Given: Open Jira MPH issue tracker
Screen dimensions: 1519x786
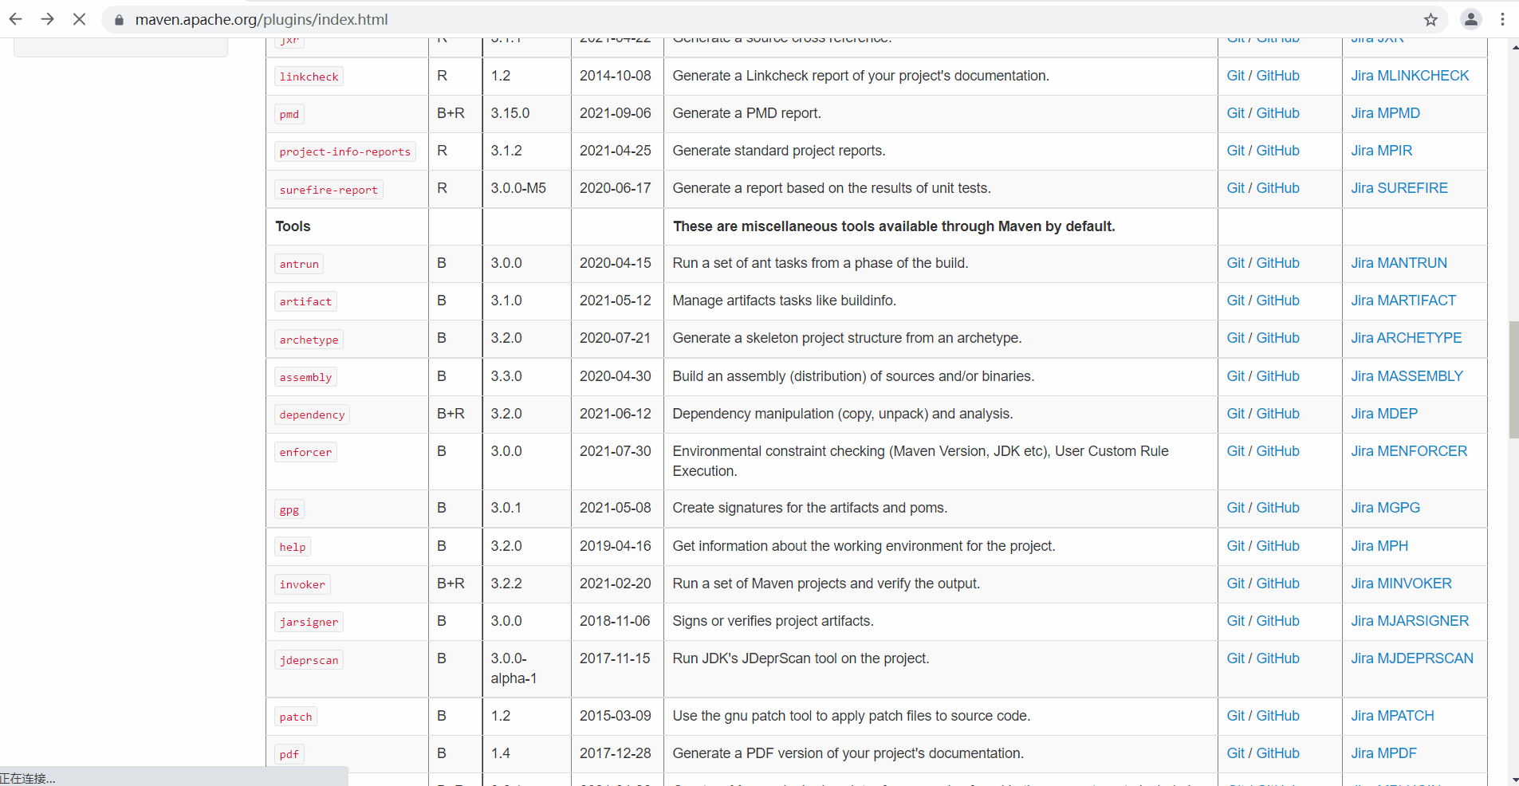Looking at the screenshot, I should pos(1379,546).
